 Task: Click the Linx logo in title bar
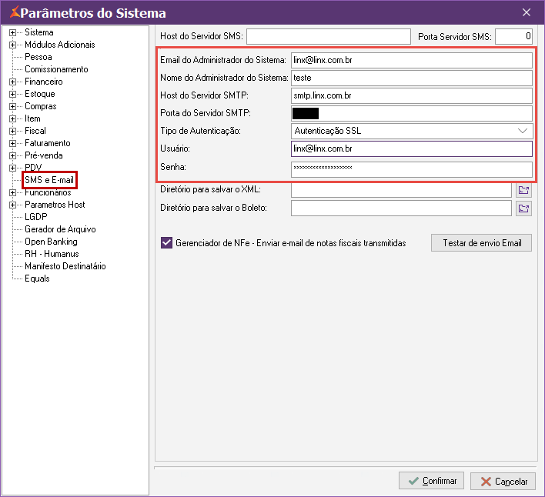pos(15,12)
